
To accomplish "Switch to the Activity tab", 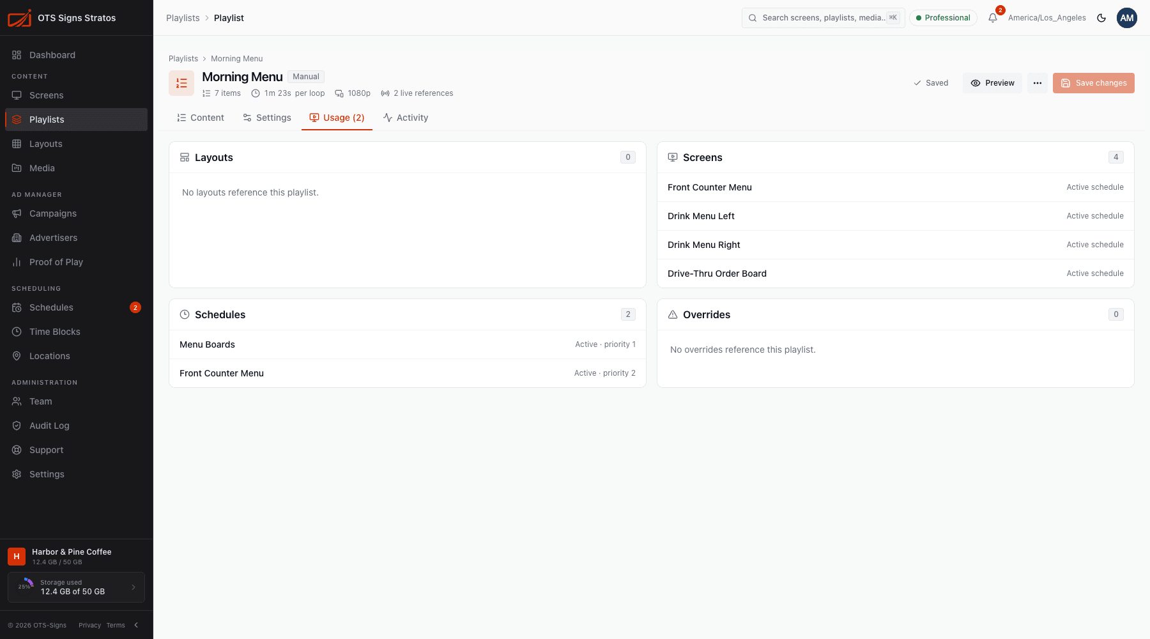I will [406, 118].
